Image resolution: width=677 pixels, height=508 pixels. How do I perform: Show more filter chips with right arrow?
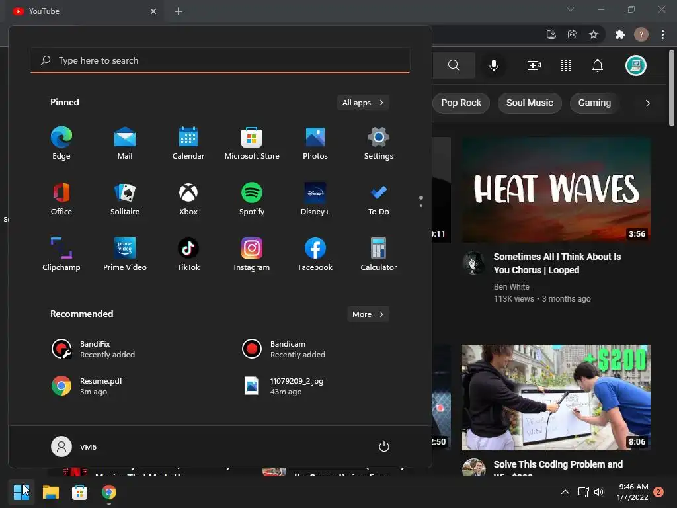coord(647,103)
